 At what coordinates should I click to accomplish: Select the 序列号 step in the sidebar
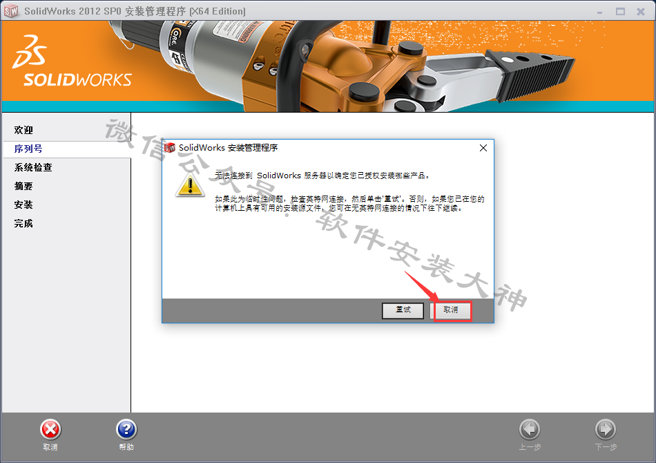click(x=28, y=149)
